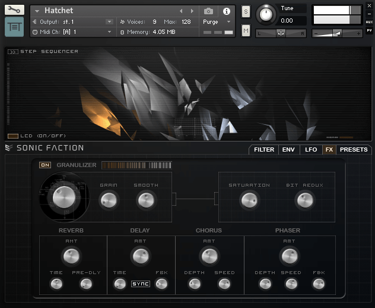This screenshot has width=375, height=308.
Task: Expand the Hatchet instrument name dropdown
Action: point(37,11)
